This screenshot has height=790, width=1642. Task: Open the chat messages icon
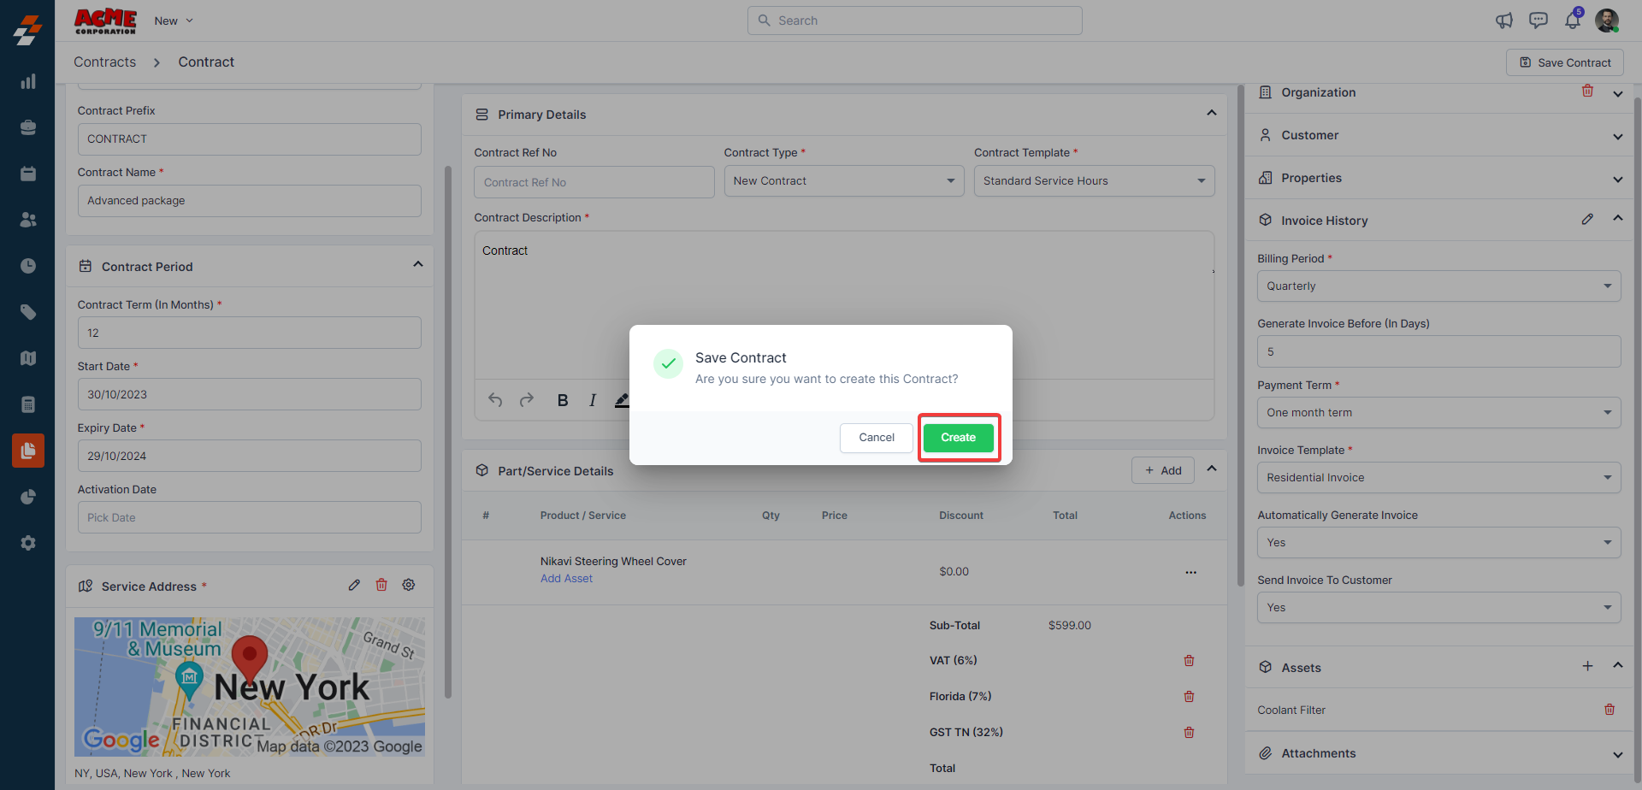click(x=1538, y=21)
